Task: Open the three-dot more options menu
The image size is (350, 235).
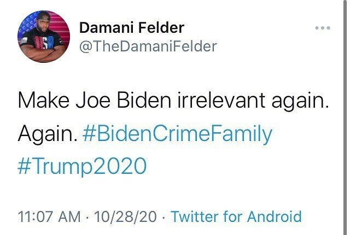Action: (x=323, y=28)
